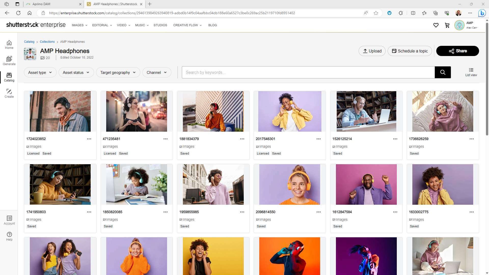Click the magnifier search button
Screen dimensions: 489x275
coord(443,72)
